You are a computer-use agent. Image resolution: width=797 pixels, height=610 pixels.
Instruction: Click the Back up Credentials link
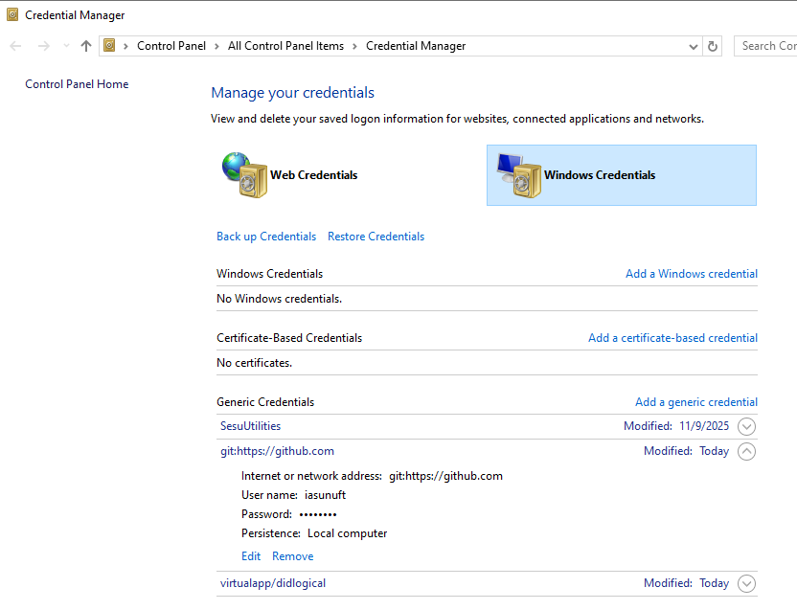(x=265, y=237)
